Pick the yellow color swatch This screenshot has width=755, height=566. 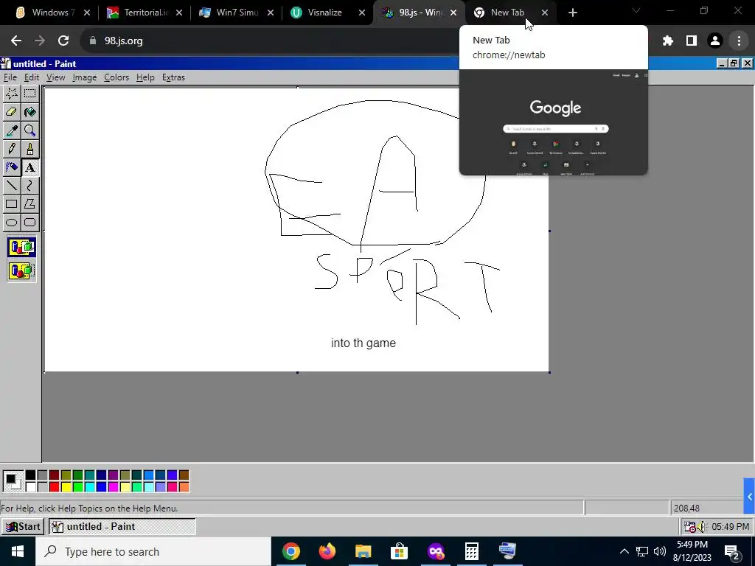(66, 487)
